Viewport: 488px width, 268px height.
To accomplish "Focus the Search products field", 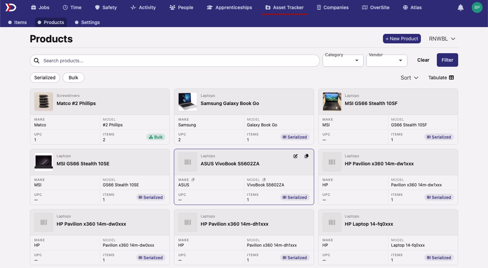I will click(x=175, y=61).
